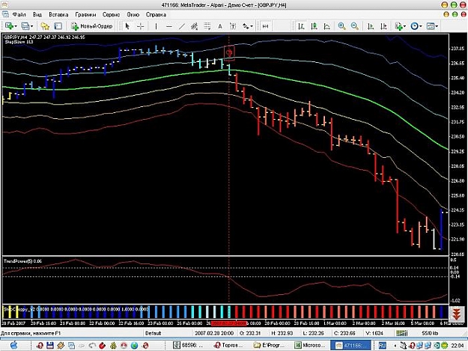This screenshot has width=468, height=351.
Task: Select the crosshair tool
Action: click(140, 26)
